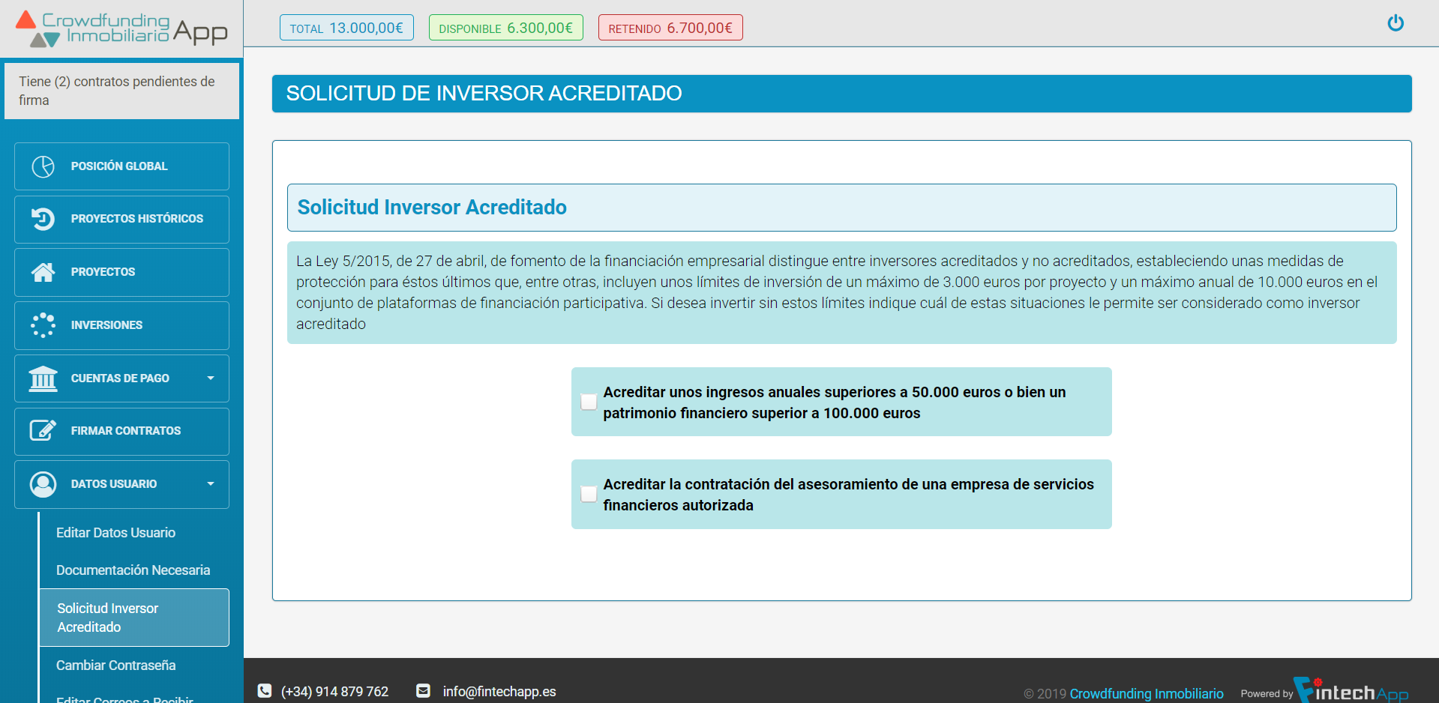Click the phone icon in footer
1439x703 pixels.
point(265,691)
